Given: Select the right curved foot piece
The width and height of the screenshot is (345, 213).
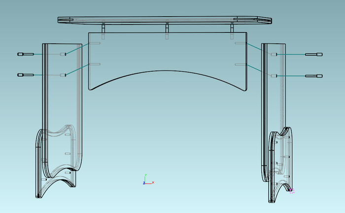Looking at the screenshot, I should coord(281,165).
